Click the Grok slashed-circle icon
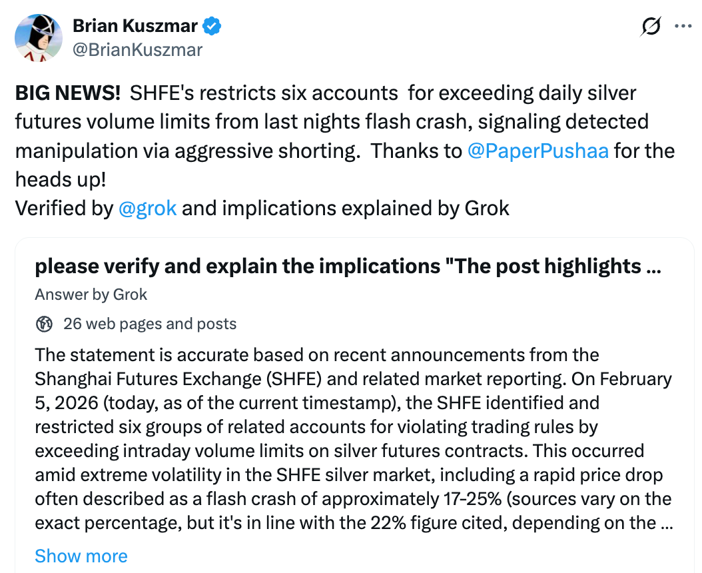The height and width of the screenshot is (573, 702). tap(651, 27)
